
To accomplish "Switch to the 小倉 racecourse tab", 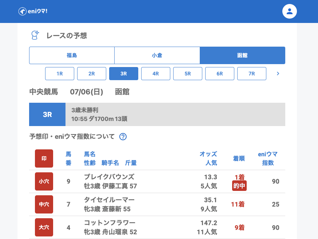I will (157, 55).
